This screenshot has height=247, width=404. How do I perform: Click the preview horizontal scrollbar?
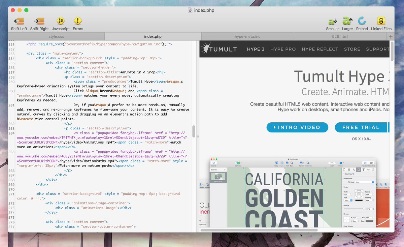259,230
